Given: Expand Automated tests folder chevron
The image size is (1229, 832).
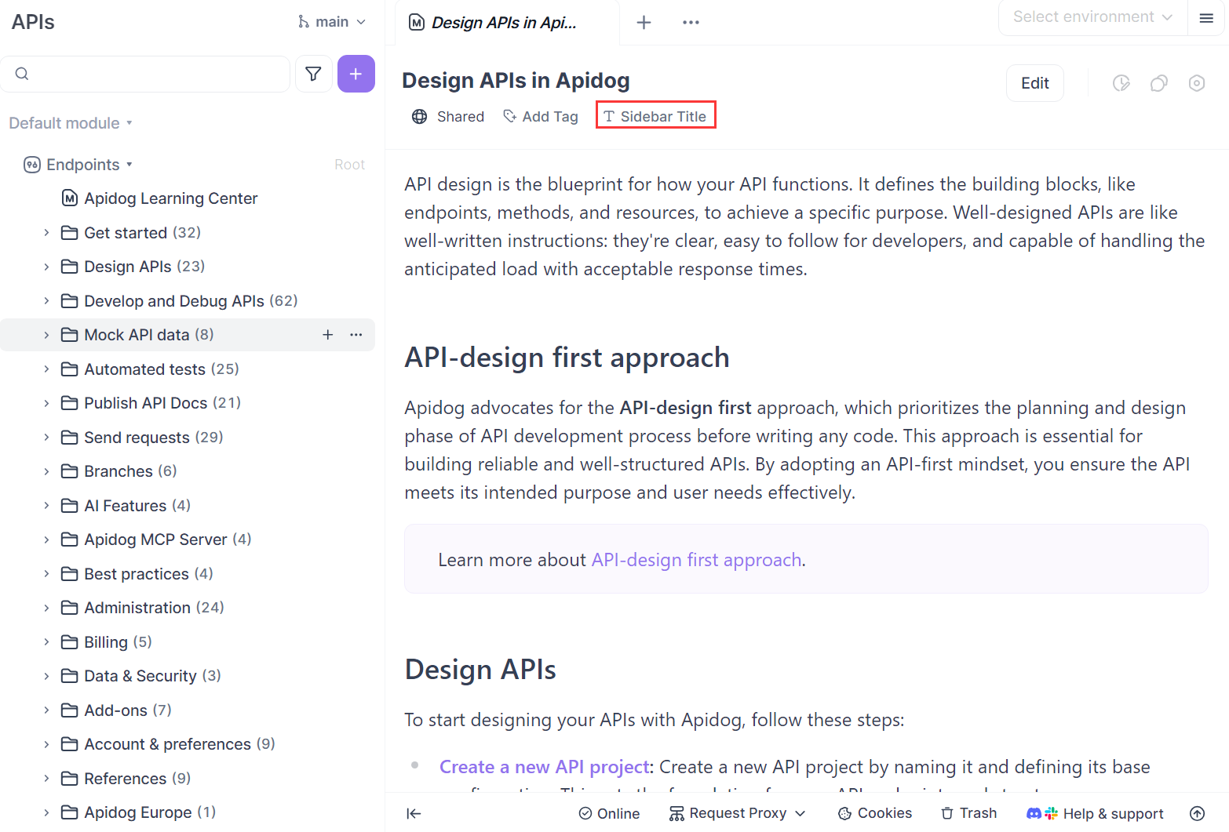Looking at the screenshot, I should point(46,369).
